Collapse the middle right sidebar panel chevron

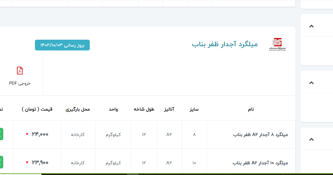(x=311, y=83)
